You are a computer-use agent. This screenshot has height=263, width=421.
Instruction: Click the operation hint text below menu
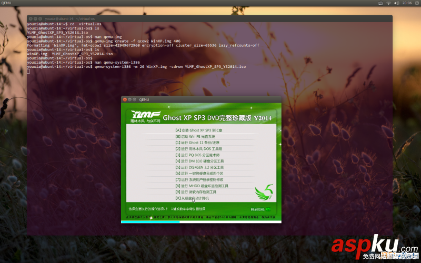point(166,209)
